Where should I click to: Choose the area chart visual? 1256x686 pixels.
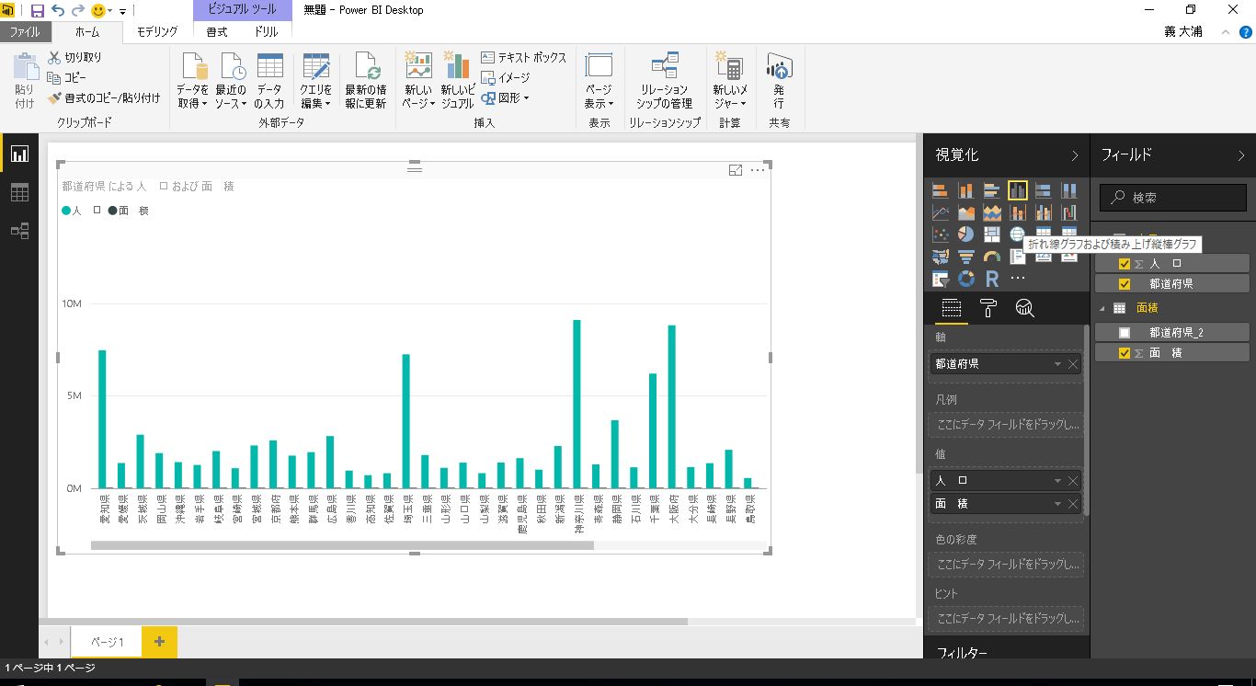(965, 212)
